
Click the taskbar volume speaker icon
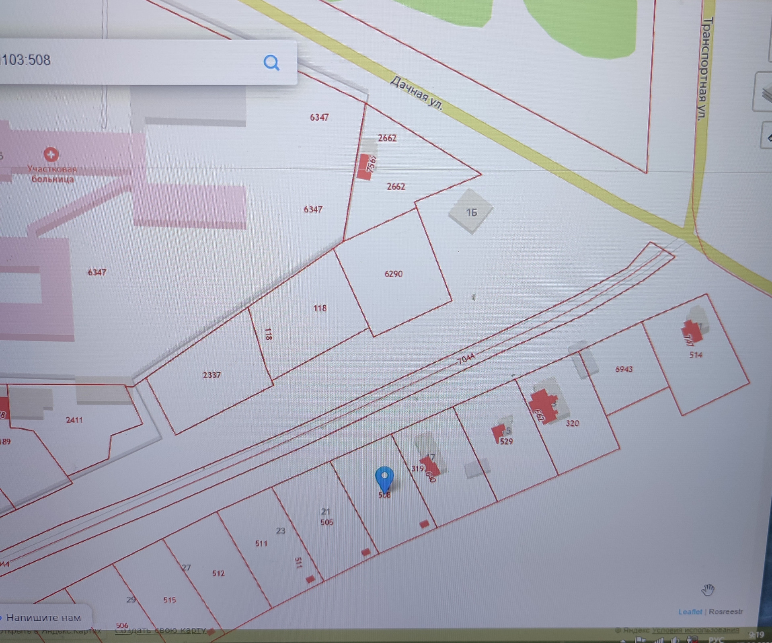pos(675,640)
